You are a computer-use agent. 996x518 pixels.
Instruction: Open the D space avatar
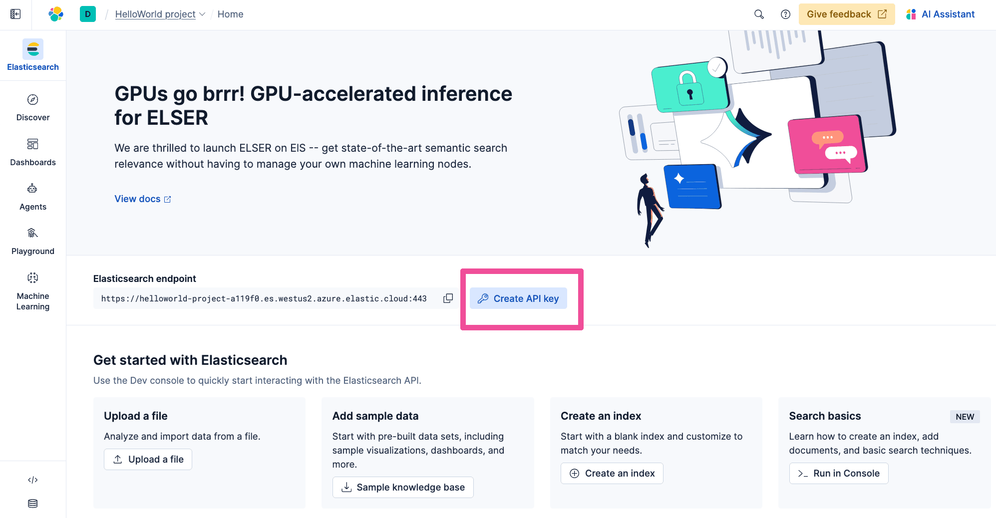[x=87, y=14]
